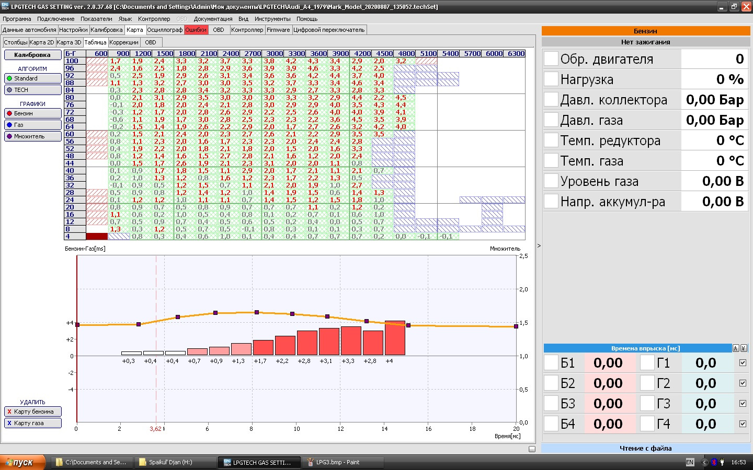Toggle the blue Газ graph button

32,125
